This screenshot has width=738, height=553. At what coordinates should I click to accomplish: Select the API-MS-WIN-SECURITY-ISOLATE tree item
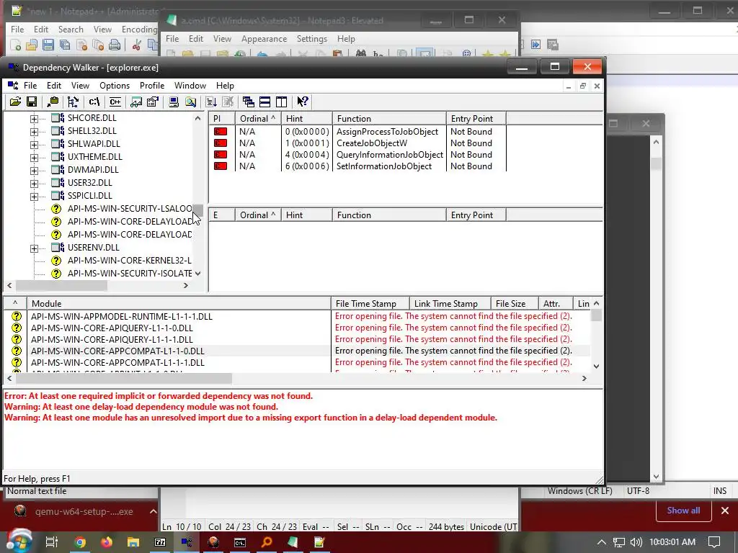point(130,273)
